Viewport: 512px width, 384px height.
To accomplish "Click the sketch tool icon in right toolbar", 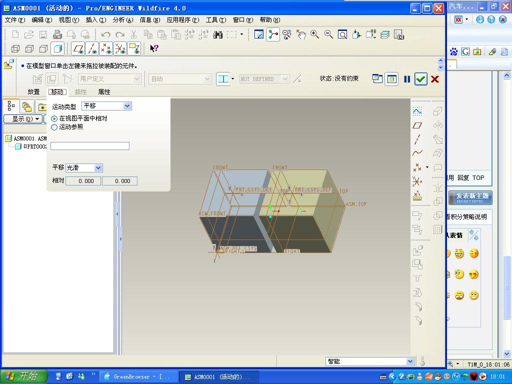I will [417, 111].
